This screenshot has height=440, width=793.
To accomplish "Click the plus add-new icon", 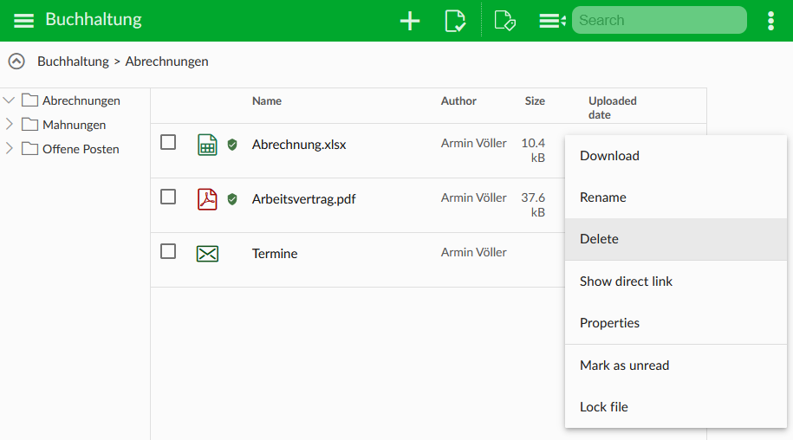I will pos(410,21).
